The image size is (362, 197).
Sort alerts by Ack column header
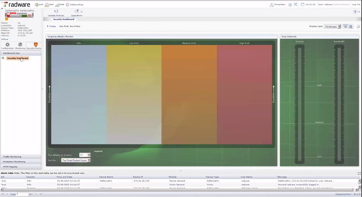point(13,177)
